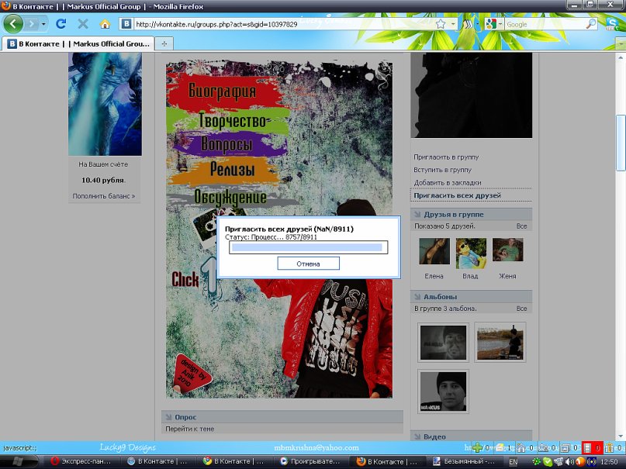626x469 pixels.
Task: Click the Firefox back arrow button
Action: point(13,24)
